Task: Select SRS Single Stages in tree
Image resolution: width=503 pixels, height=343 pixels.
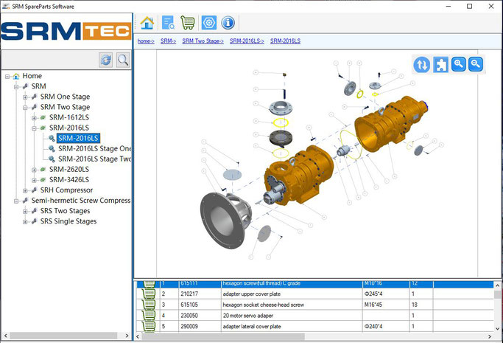Action: [68, 221]
